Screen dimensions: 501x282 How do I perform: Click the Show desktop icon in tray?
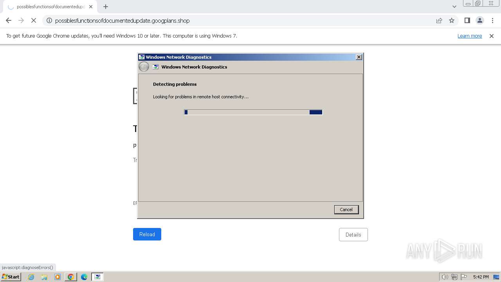496,277
